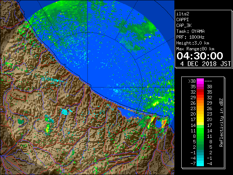Click the 'CAPPI' product label
Image resolution: width=233 pixels, height=175 pixels.
pyautogui.click(x=182, y=20)
